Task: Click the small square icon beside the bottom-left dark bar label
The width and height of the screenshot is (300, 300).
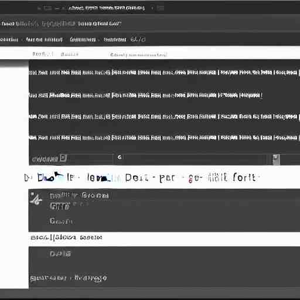Action: [x=63, y=158]
